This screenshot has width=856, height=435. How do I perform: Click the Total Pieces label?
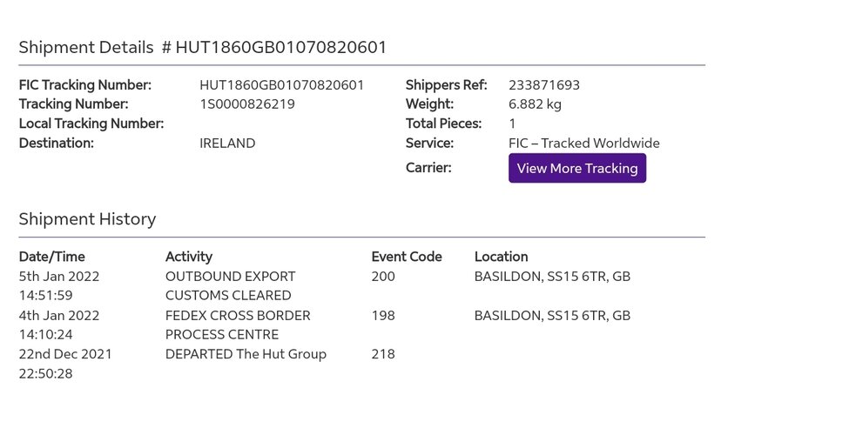[x=444, y=124]
